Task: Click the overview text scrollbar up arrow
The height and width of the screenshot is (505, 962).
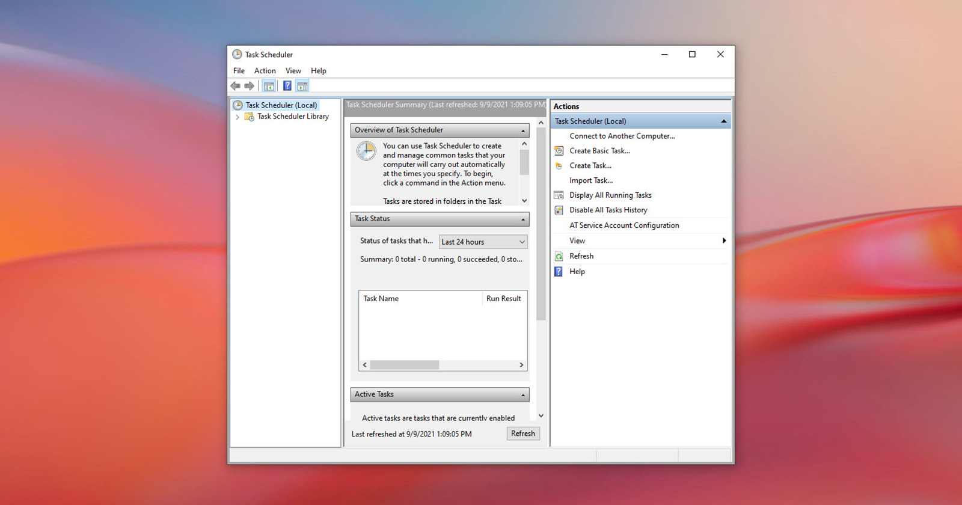Action: pyautogui.click(x=524, y=144)
